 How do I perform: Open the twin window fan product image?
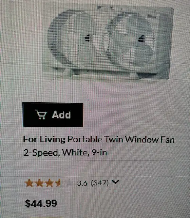pos(108,42)
